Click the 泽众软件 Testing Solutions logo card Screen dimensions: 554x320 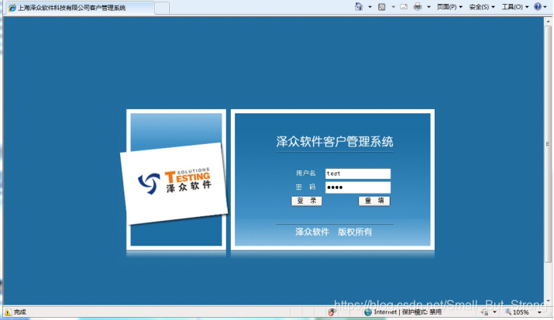coord(174,184)
